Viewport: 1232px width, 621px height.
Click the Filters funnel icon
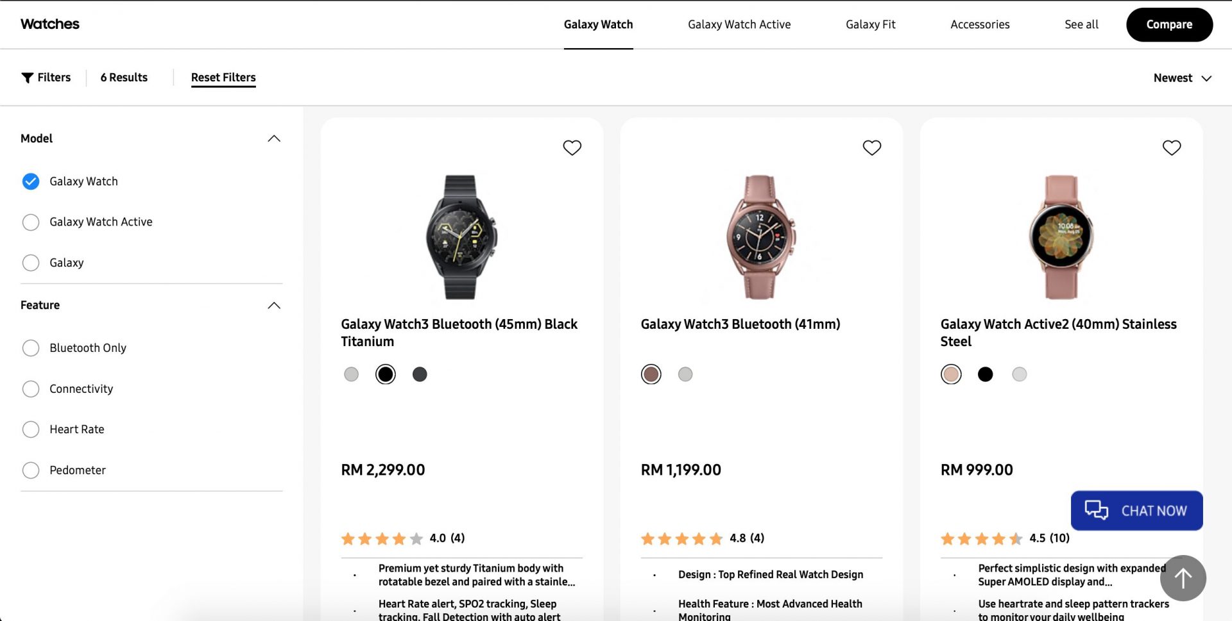pos(27,78)
